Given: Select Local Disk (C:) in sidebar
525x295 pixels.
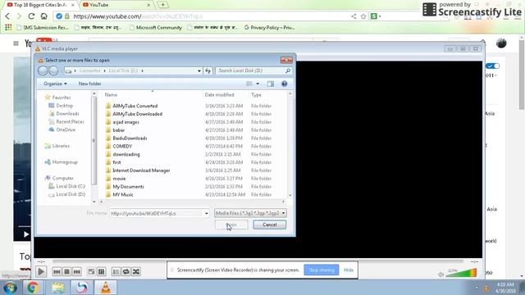Looking at the screenshot, I should point(67,186).
